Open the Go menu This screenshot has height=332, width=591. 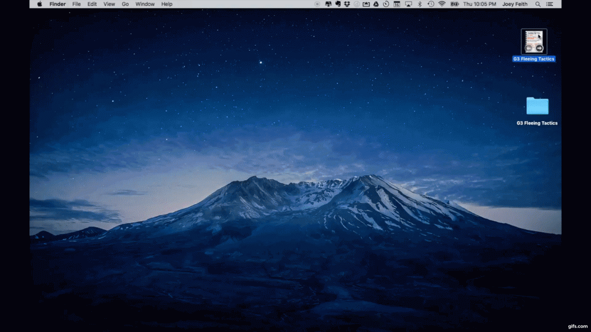pyautogui.click(x=125, y=4)
